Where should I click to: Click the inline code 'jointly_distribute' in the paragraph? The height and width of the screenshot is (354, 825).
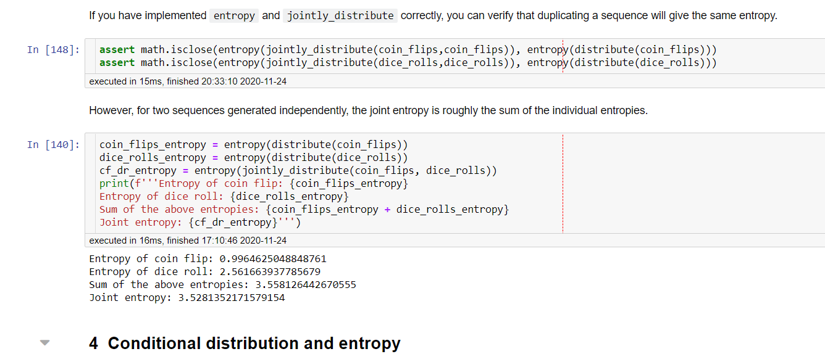coord(340,16)
